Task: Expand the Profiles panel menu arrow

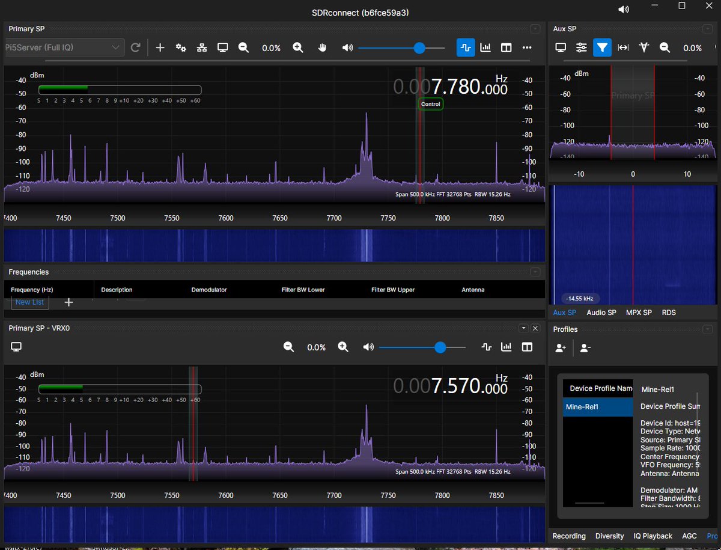Action: [x=709, y=329]
